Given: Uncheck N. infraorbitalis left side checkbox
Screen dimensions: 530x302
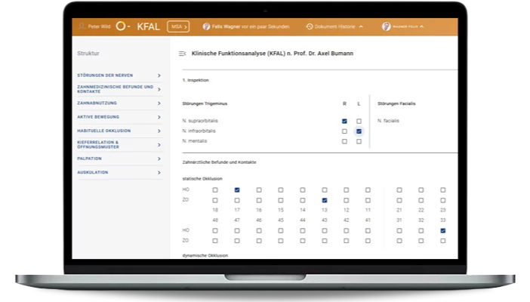Looking at the screenshot, I should point(359,131).
